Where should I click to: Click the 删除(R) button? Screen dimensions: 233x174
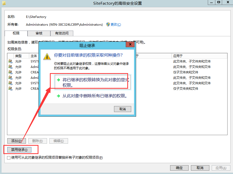coord(38,141)
